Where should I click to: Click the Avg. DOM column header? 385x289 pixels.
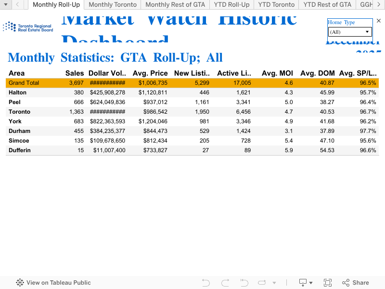(x=318, y=73)
